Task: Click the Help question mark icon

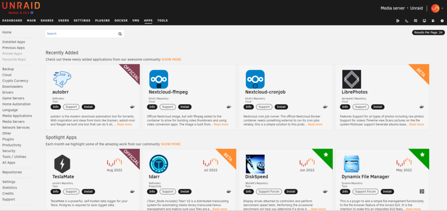Action: click(x=442, y=20)
